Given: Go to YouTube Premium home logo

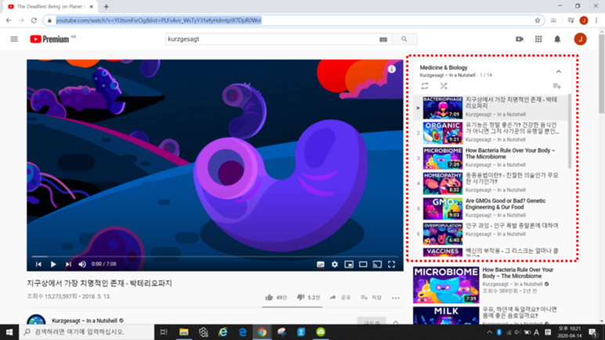Looking at the screenshot, I should coord(49,39).
